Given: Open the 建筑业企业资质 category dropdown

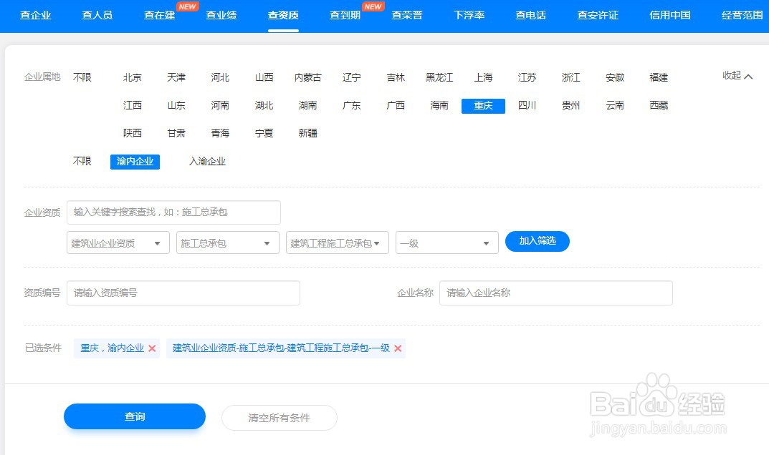Looking at the screenshot, I should click(117, 243).
